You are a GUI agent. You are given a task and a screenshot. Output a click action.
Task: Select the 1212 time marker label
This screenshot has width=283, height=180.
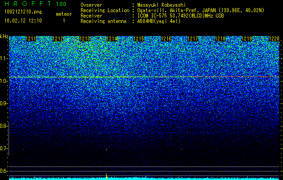coord(58,39)
